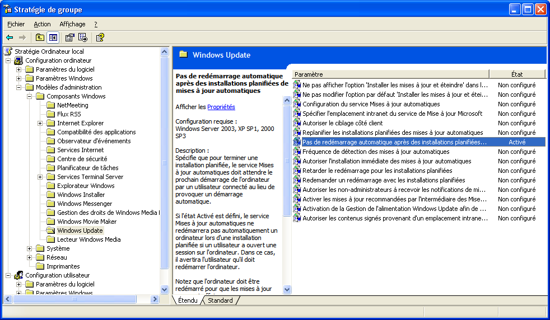
Task: Click the Up one level folder icon
Action: tap(40, 37)
